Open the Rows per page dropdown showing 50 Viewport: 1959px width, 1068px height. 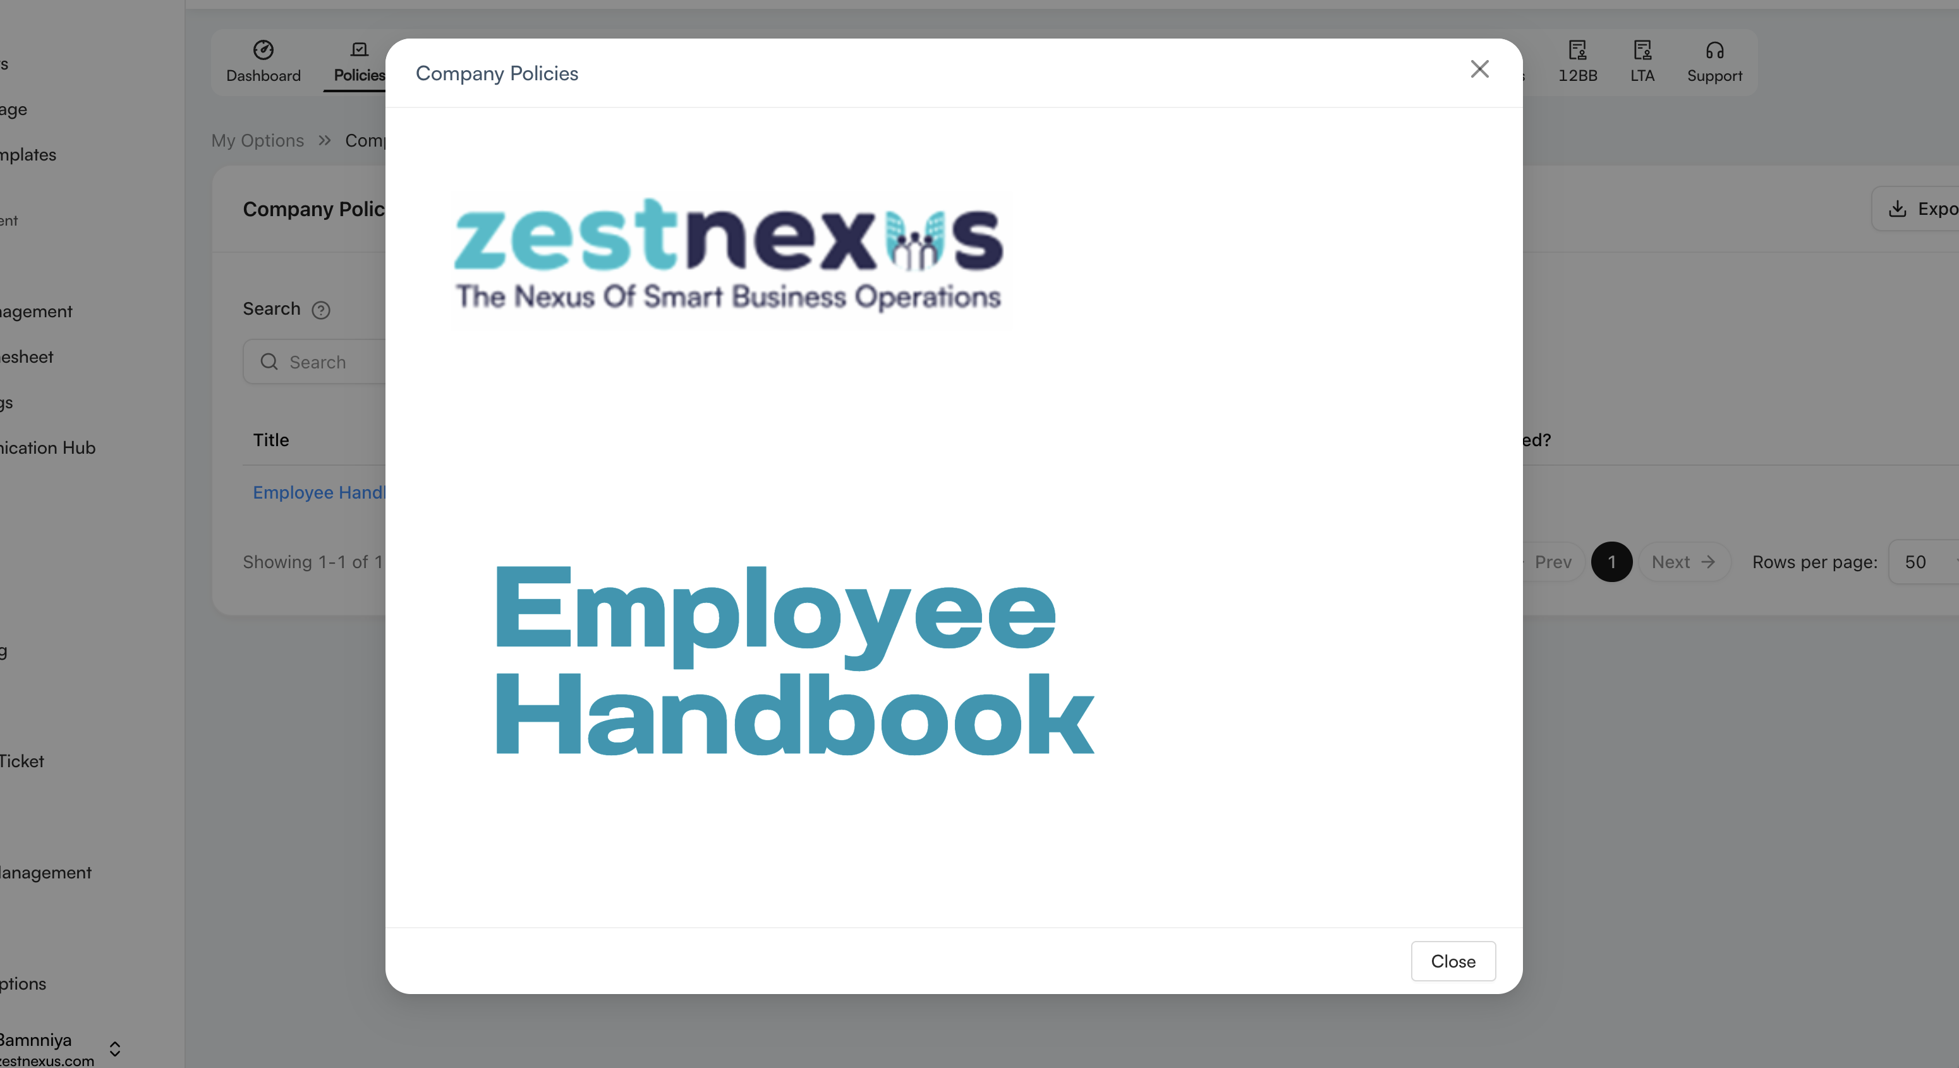1924,562
